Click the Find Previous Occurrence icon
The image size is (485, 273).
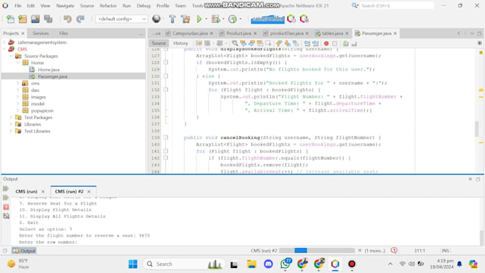tap(243, 43)
